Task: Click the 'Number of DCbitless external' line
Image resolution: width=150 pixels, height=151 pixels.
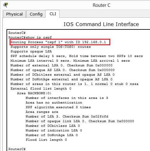Action: [63, 75]
